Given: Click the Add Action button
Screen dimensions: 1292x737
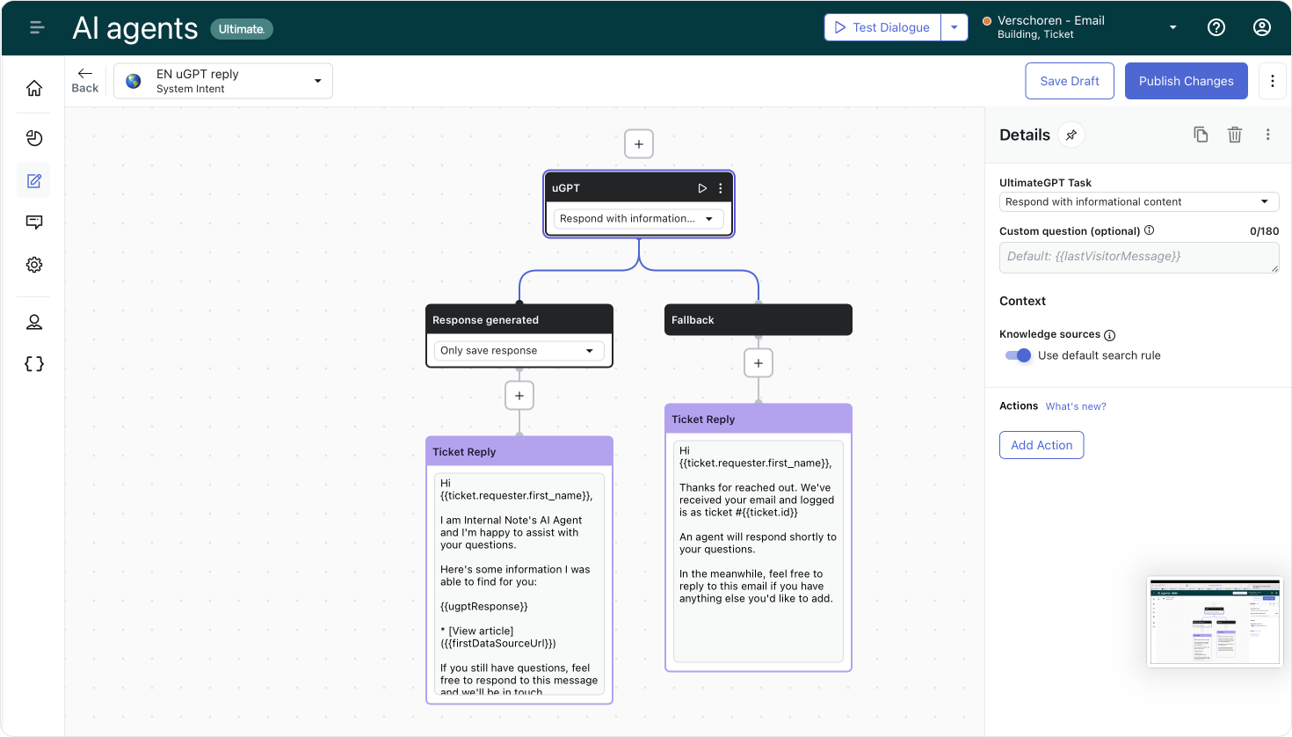Looking at the screenshot, I should (1042, 445).
